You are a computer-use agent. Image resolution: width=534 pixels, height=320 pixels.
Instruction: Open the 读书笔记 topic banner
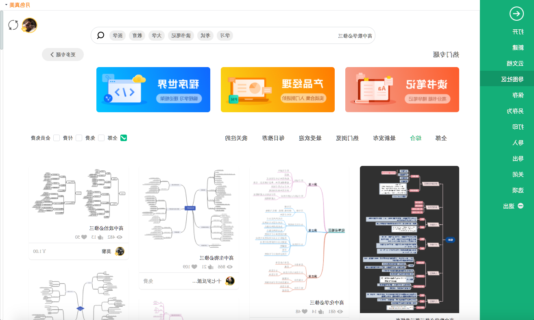click(x=402, y=89)
